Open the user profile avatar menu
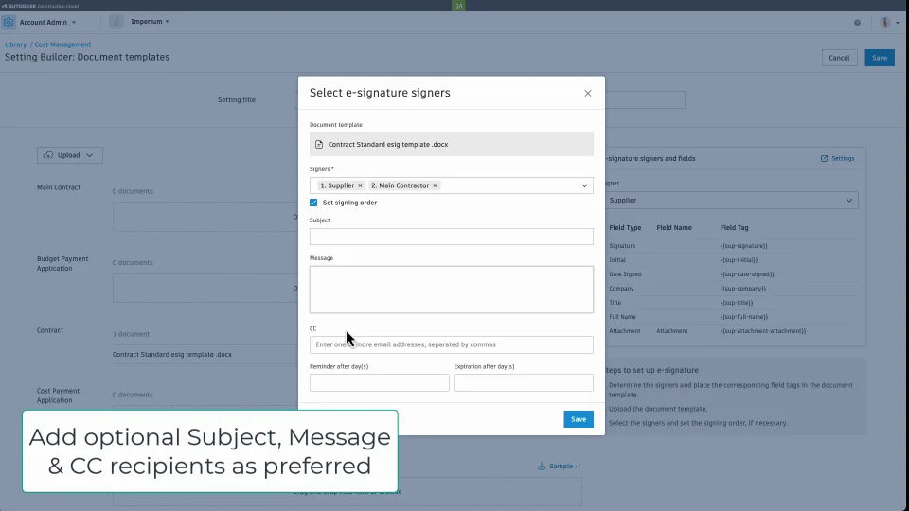This screenshot has height=511, width=909. point(885,22)
